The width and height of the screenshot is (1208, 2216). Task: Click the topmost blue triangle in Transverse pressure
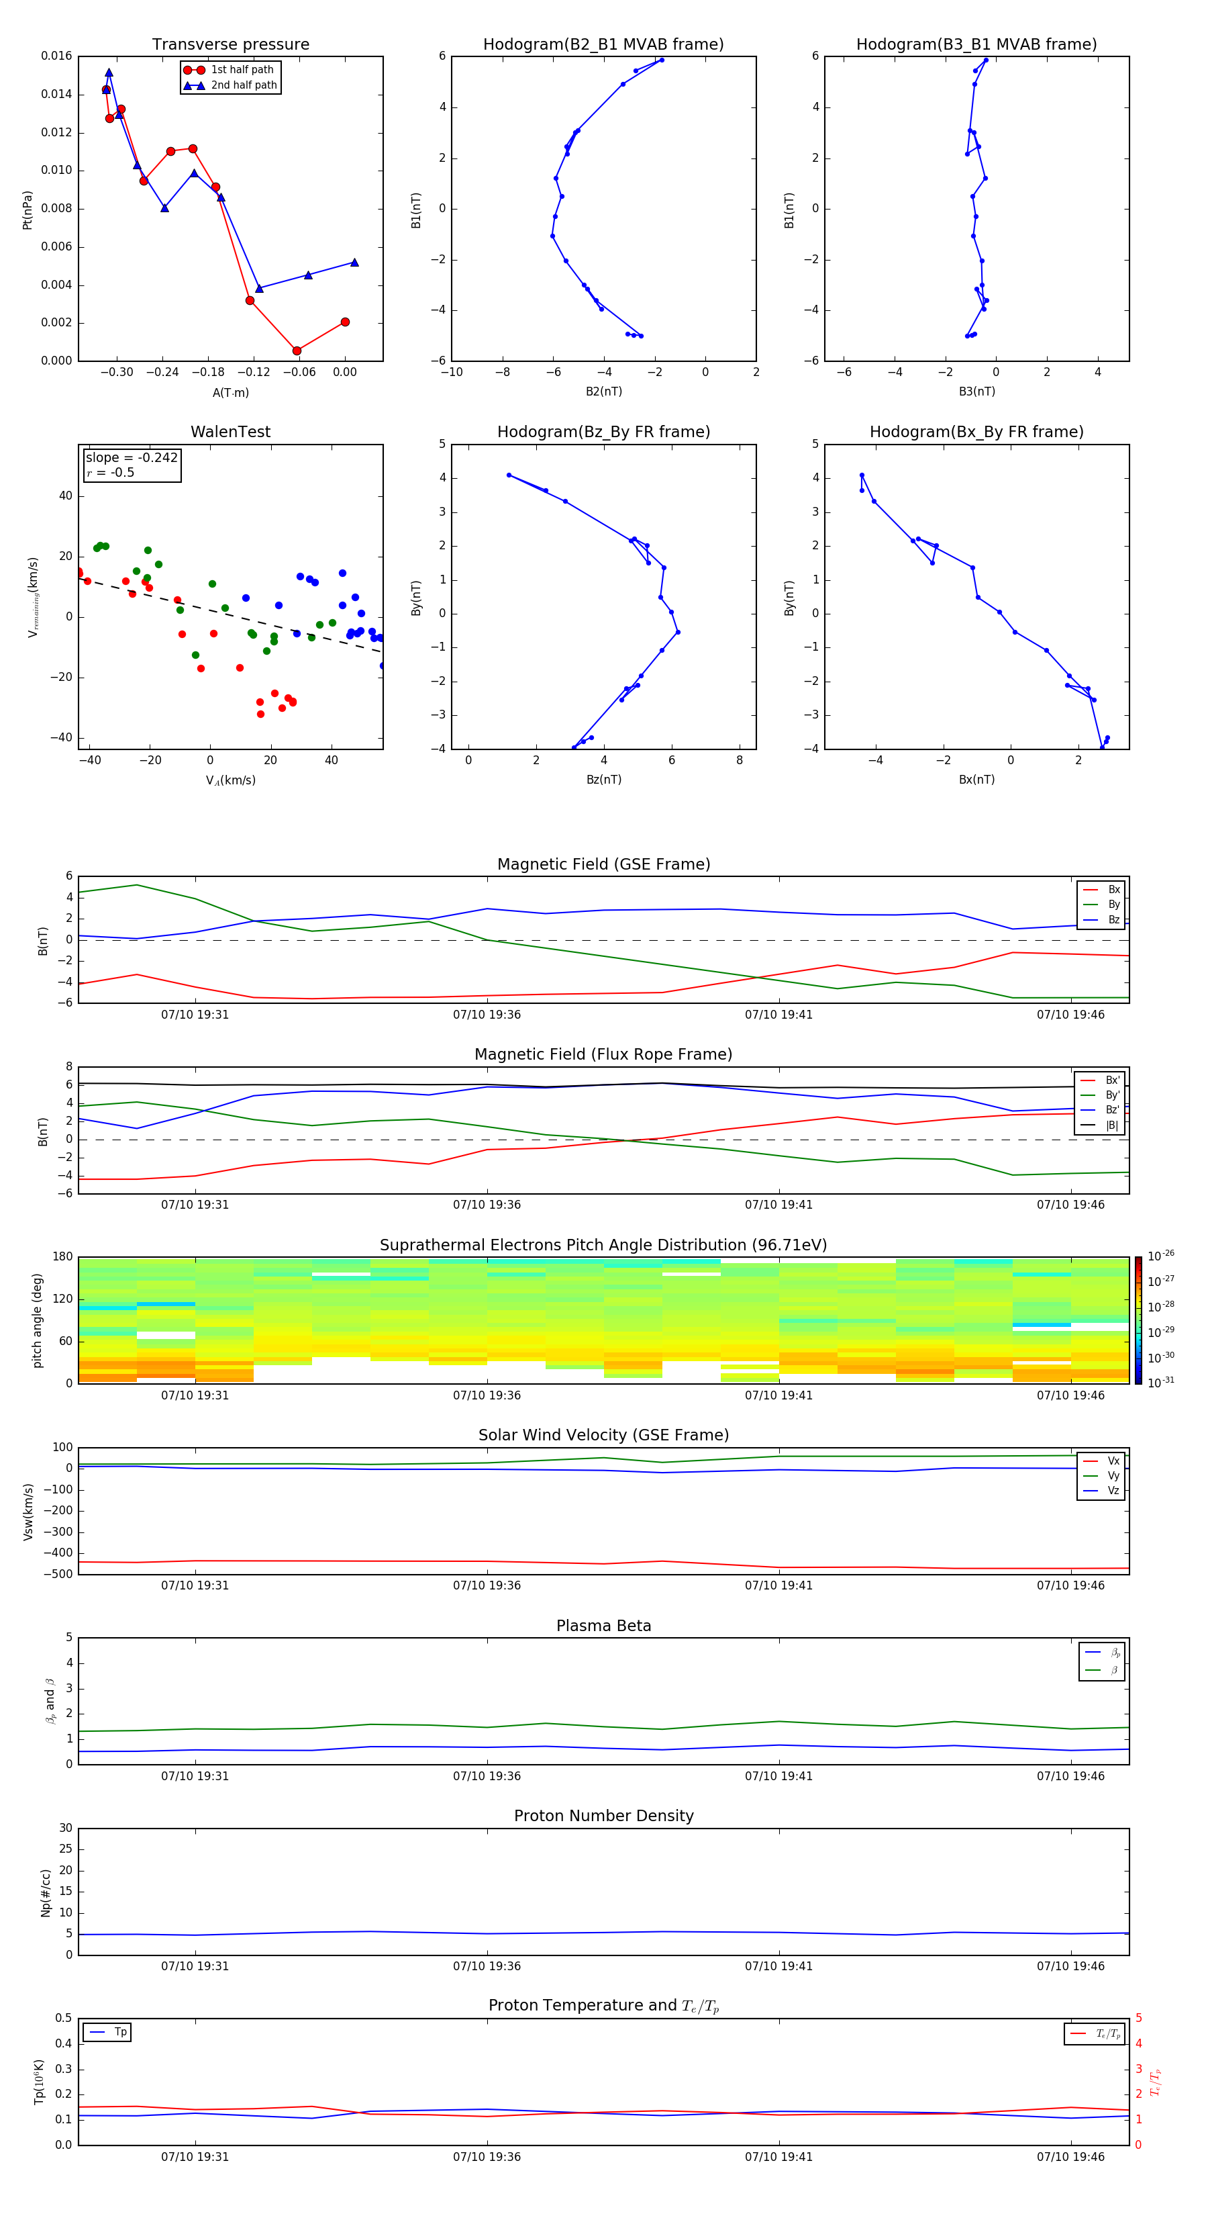(x=109, y=73)
